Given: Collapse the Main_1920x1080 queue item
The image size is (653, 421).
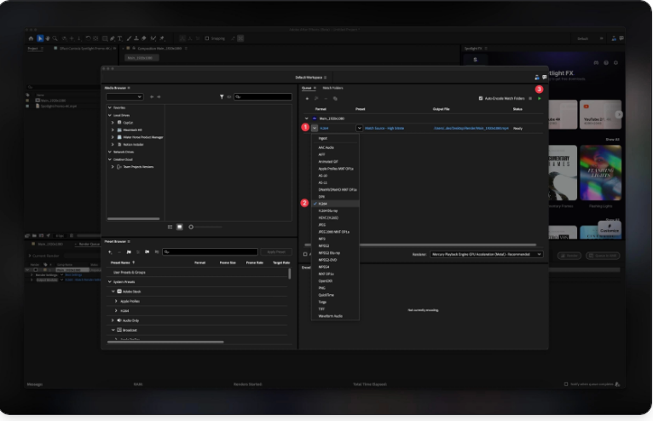Looking at the screenshot, I should (x=307, y=118).
